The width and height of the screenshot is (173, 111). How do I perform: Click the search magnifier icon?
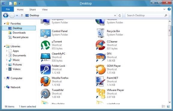point(166,16)
